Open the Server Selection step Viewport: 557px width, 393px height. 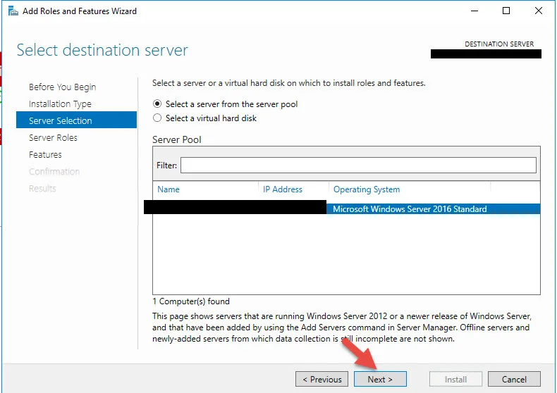tap(76, 120)
